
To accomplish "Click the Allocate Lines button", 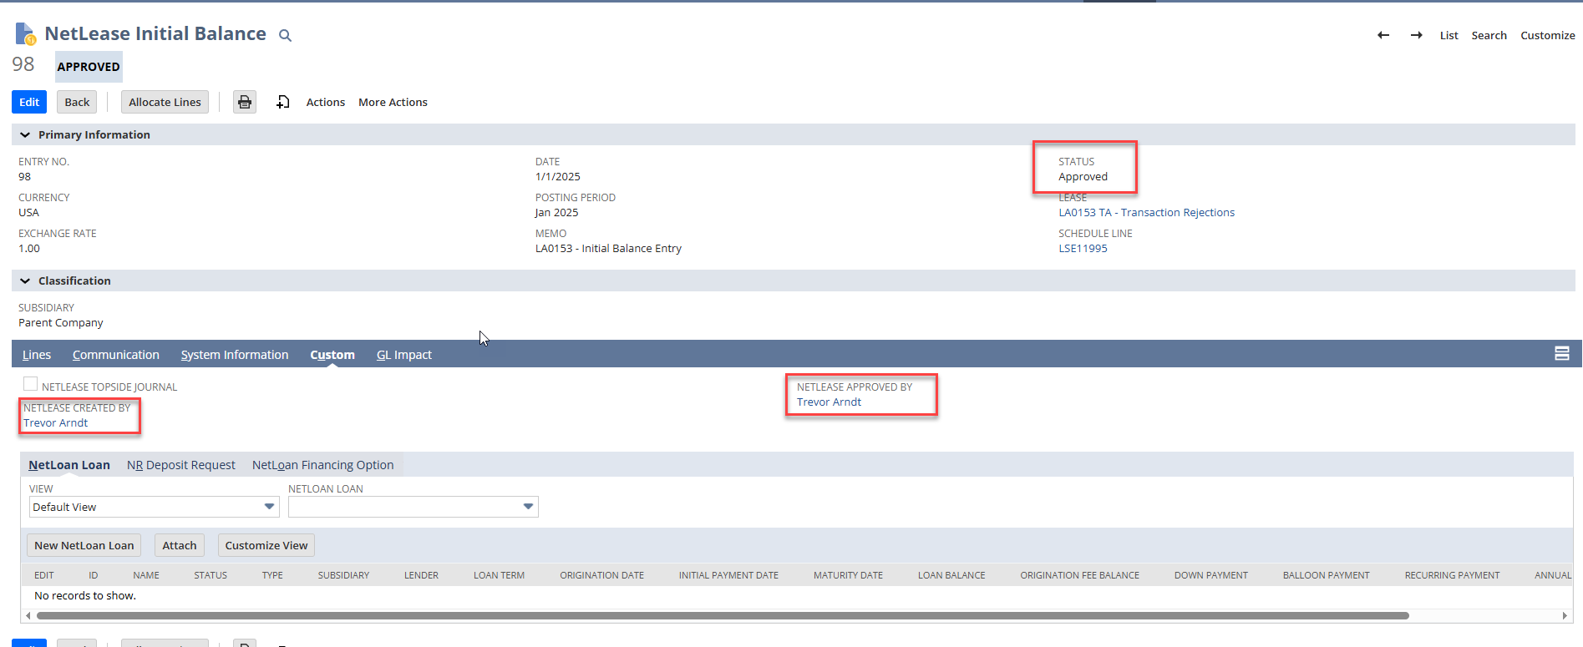I will 165,102.
